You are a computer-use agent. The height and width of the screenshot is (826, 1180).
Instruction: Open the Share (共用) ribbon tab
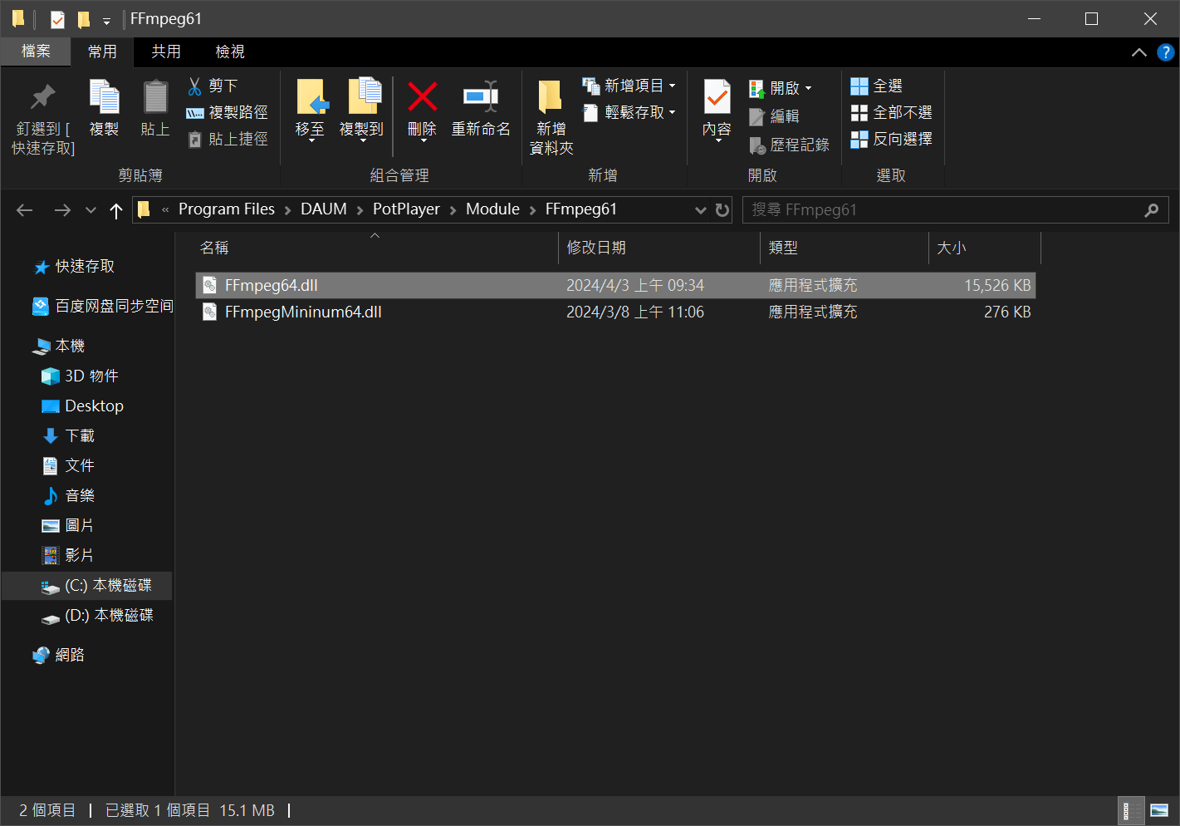[x=166, y=52]
